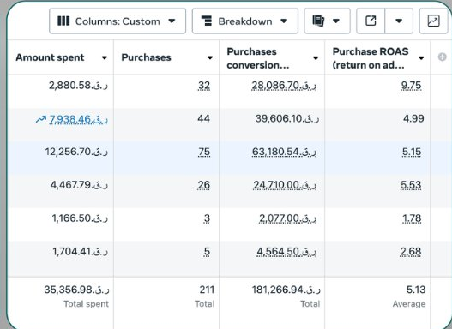The height and width of the screenshot is (329, 452).
Task: Click the total conversion value 181,266.94
Action: tap(286, 290)
